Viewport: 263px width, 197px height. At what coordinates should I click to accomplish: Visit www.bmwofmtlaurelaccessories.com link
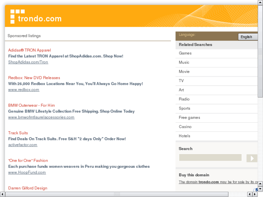coord(41,117)
